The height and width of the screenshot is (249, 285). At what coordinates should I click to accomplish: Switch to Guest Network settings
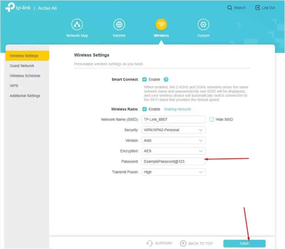(22, 66)
